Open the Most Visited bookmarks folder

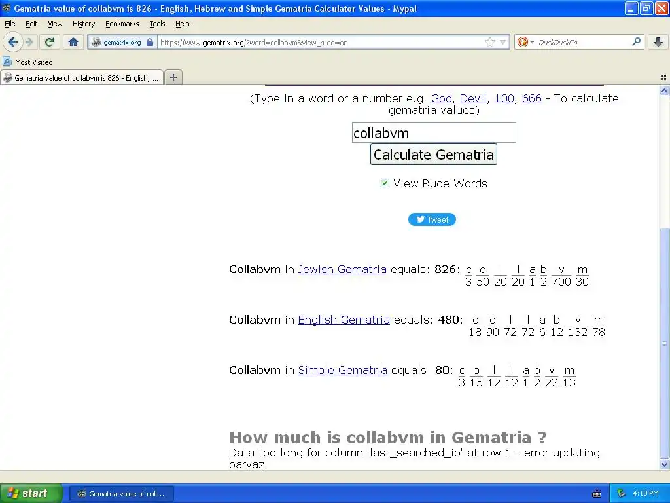[x=28, y=62]
